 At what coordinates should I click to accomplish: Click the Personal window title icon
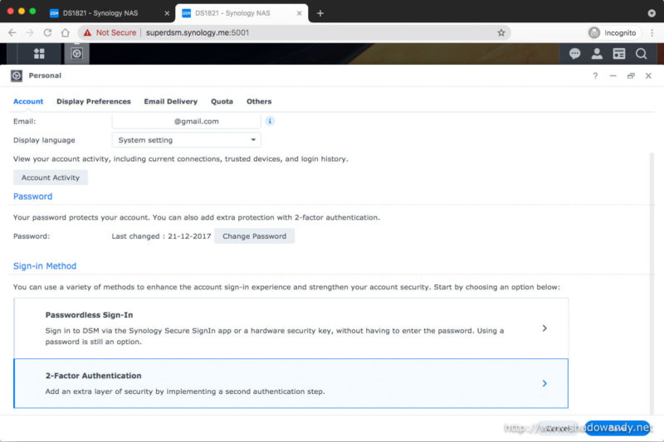coord(17,75)
